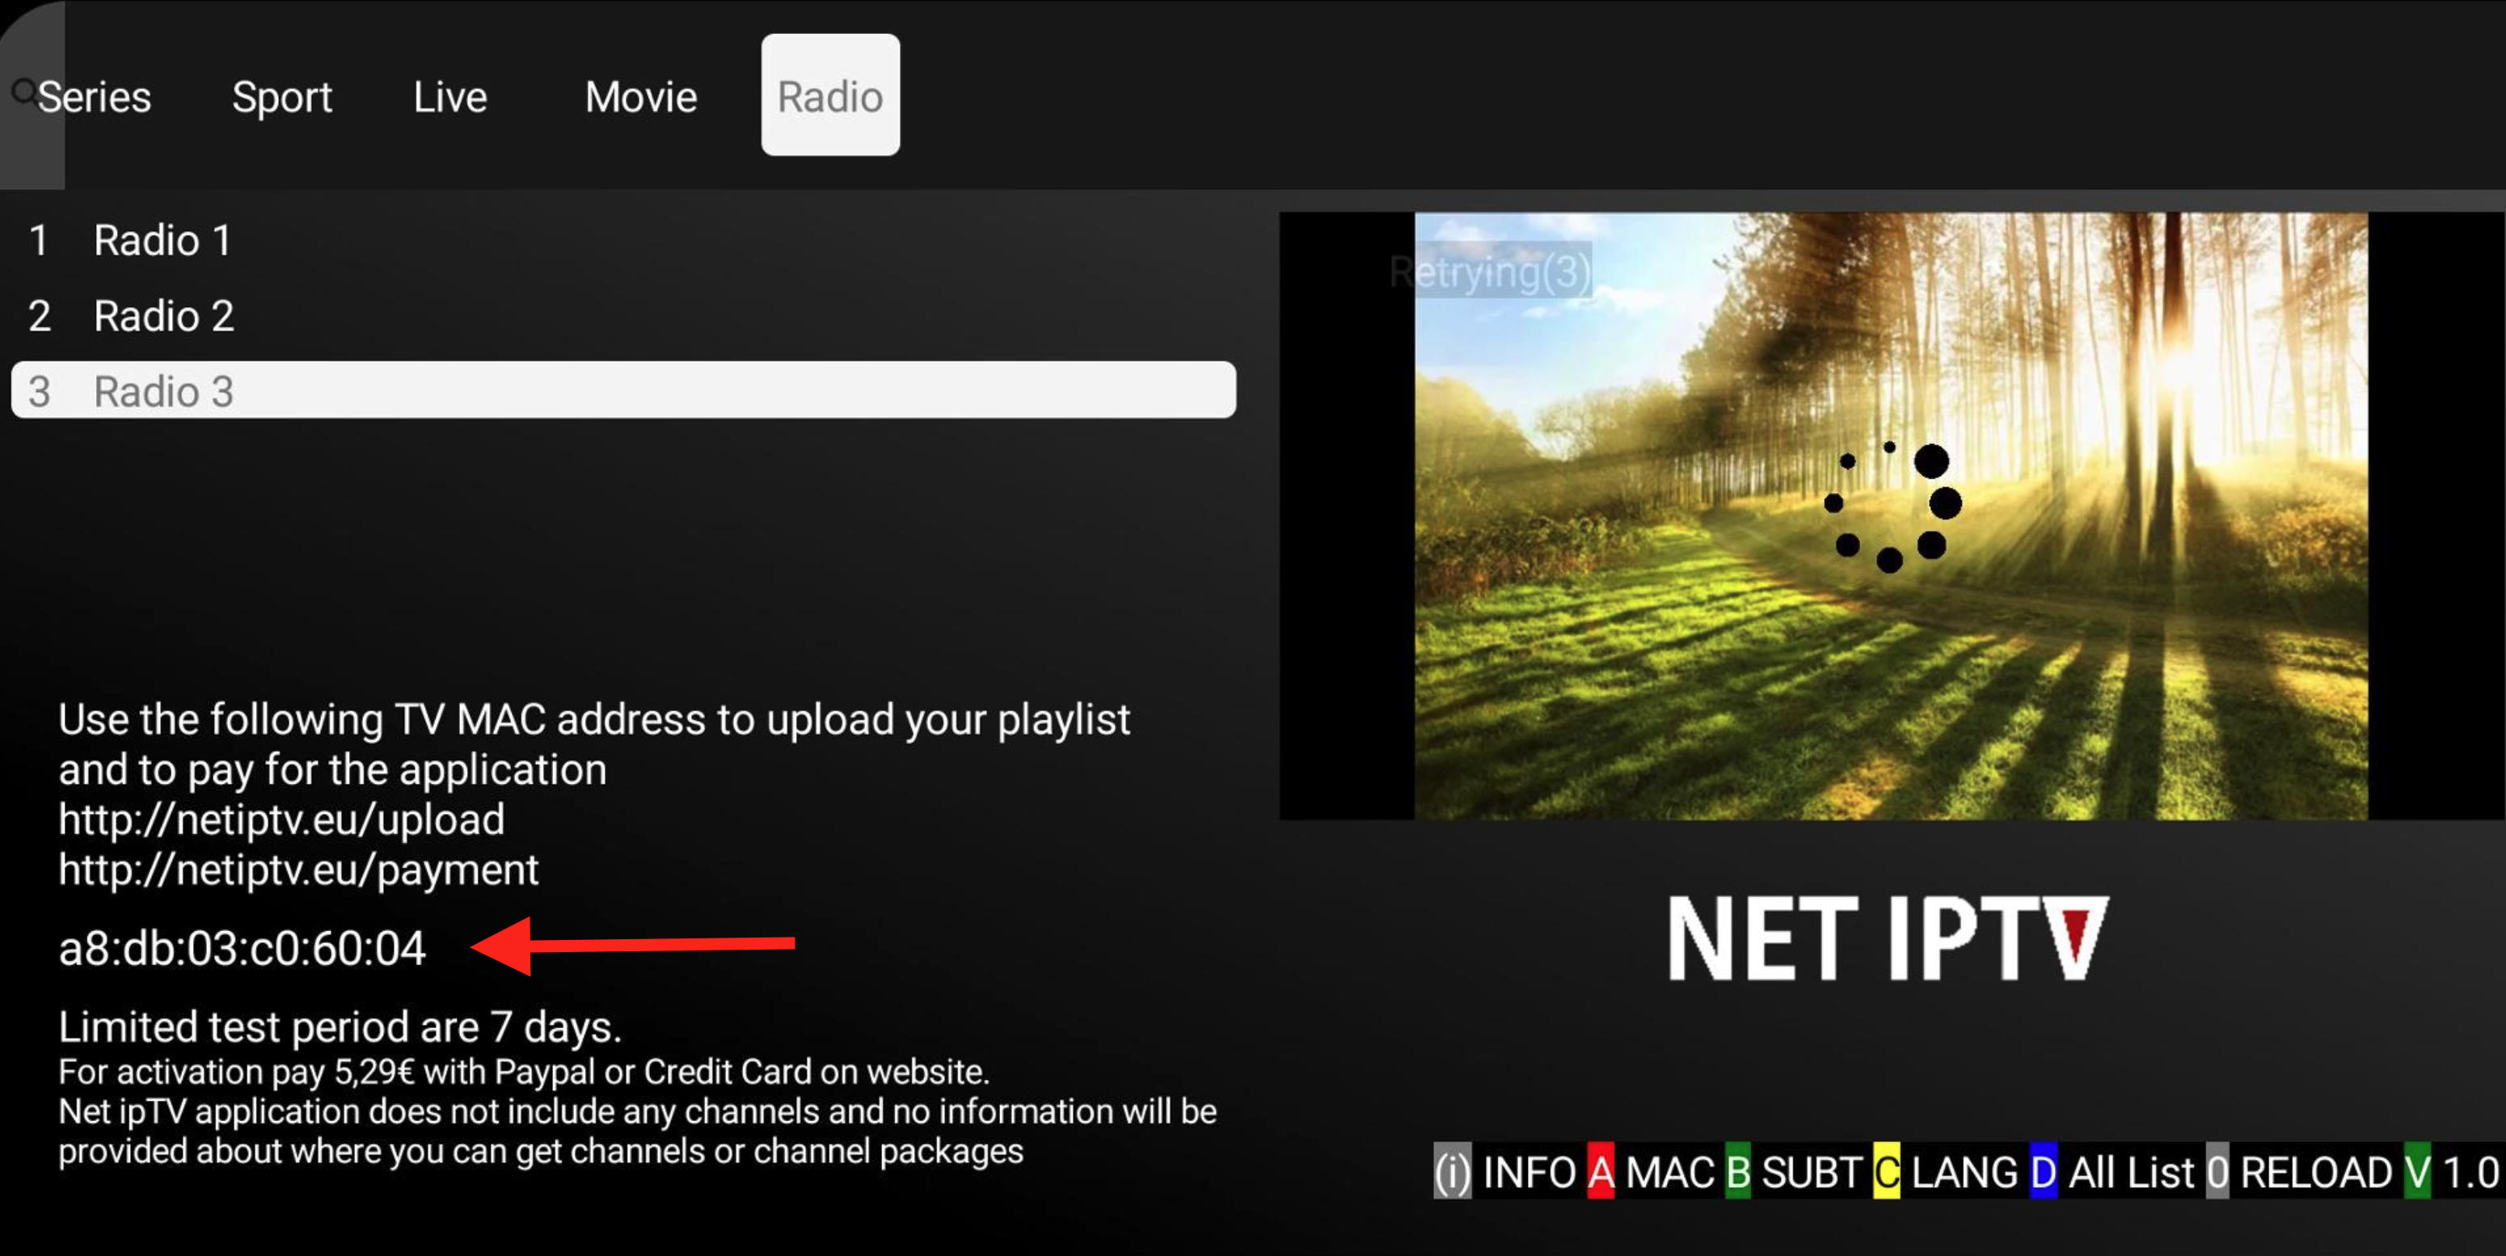Click the green B key icon
Viewport: 2506px width, 1256px height.
tap(1737, 1171)
